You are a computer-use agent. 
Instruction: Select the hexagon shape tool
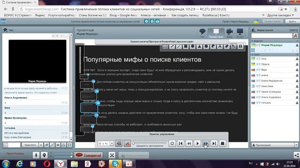[206, 46]
